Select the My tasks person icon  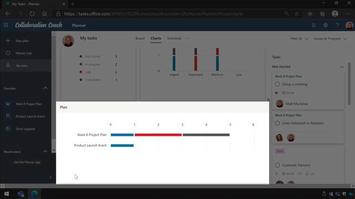[x=8, y=65]
